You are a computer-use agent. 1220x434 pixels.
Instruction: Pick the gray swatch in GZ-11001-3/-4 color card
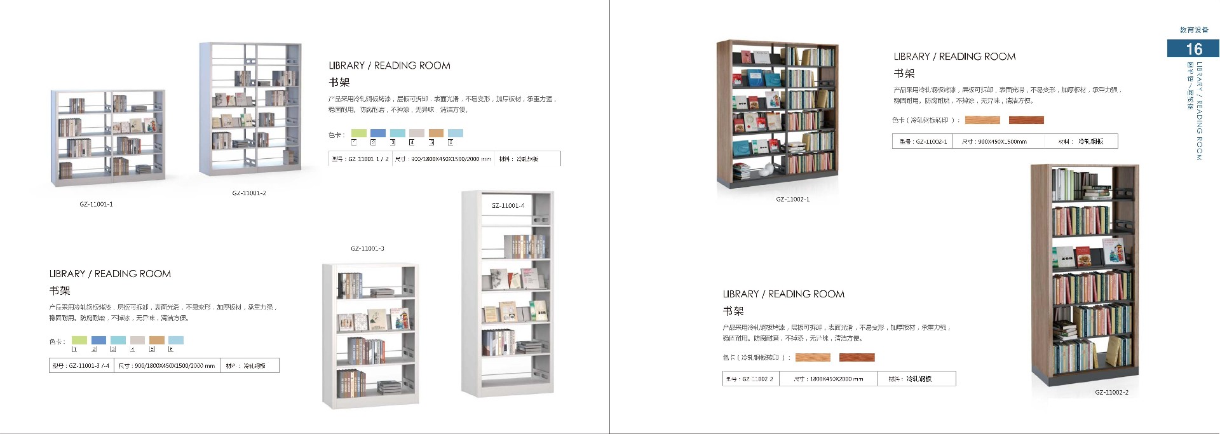(137, 341)
